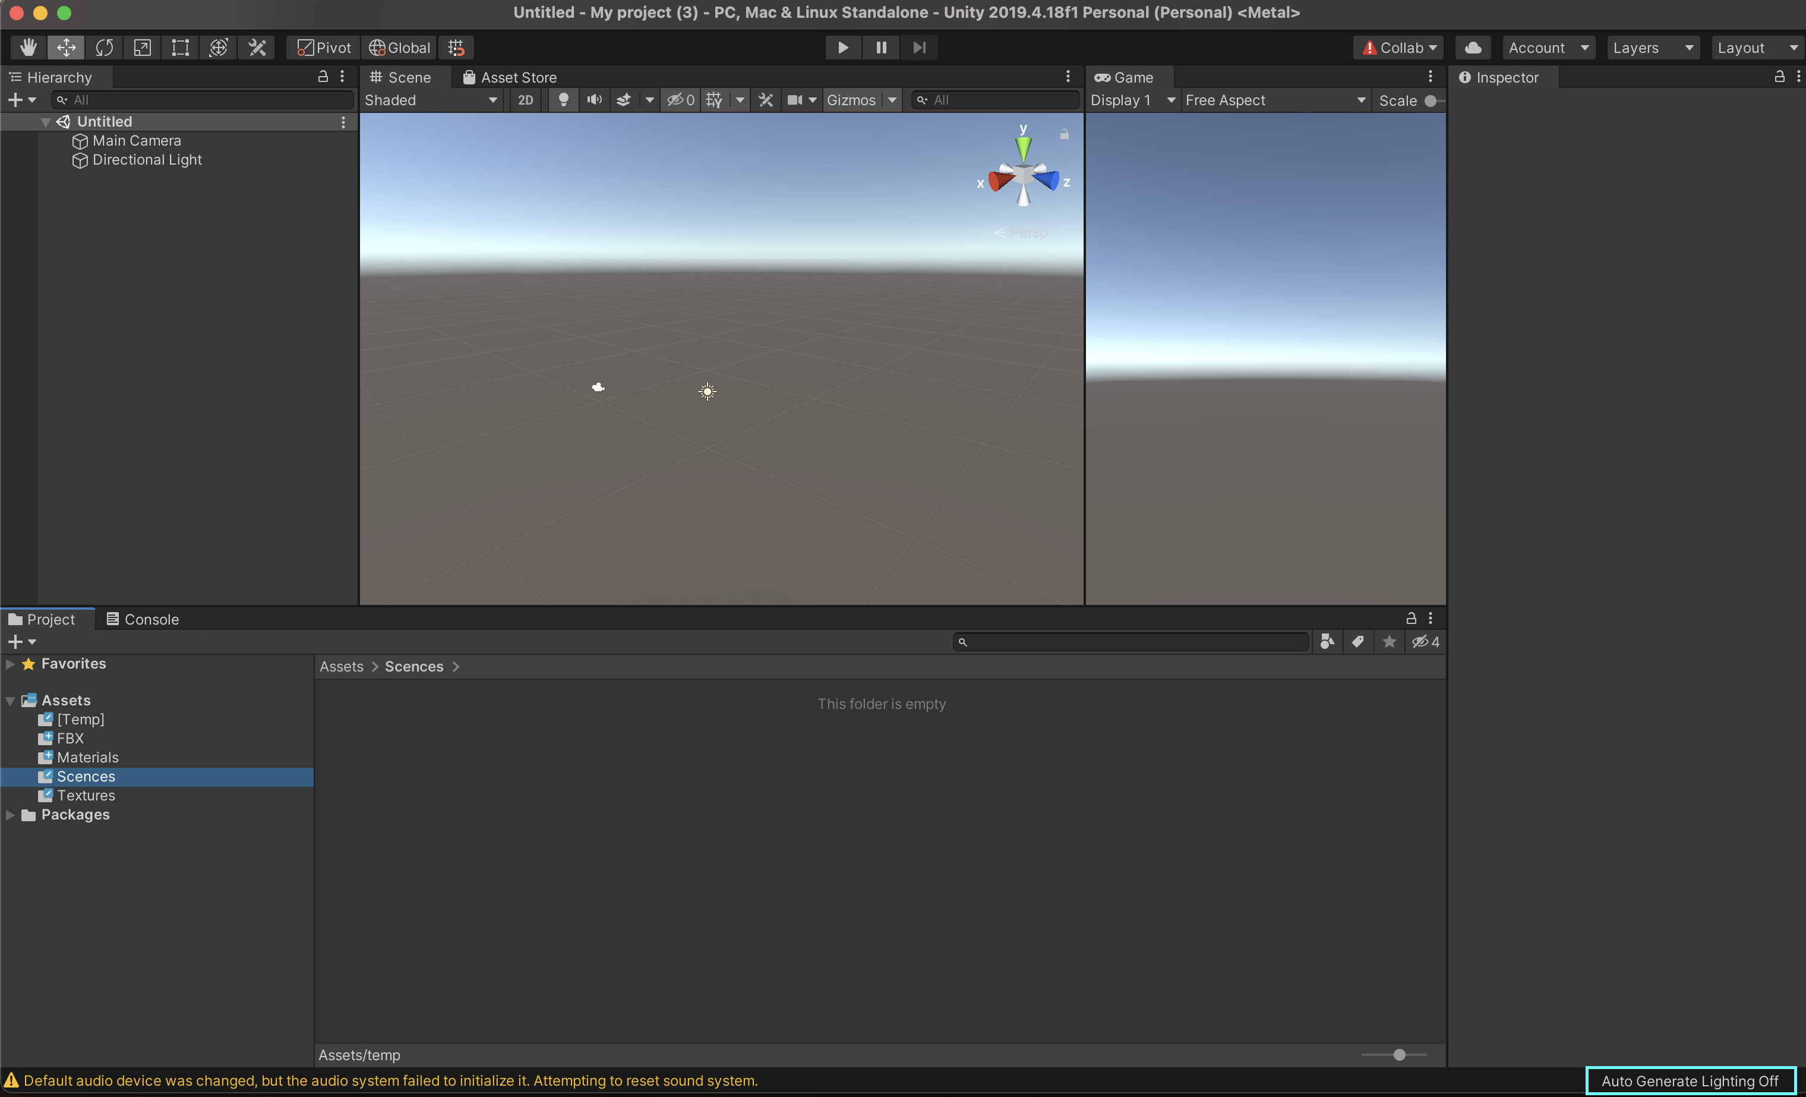1806x1097 pixels.
Task: Adjust the project icon size slider
Action: click(1399, 1054)
